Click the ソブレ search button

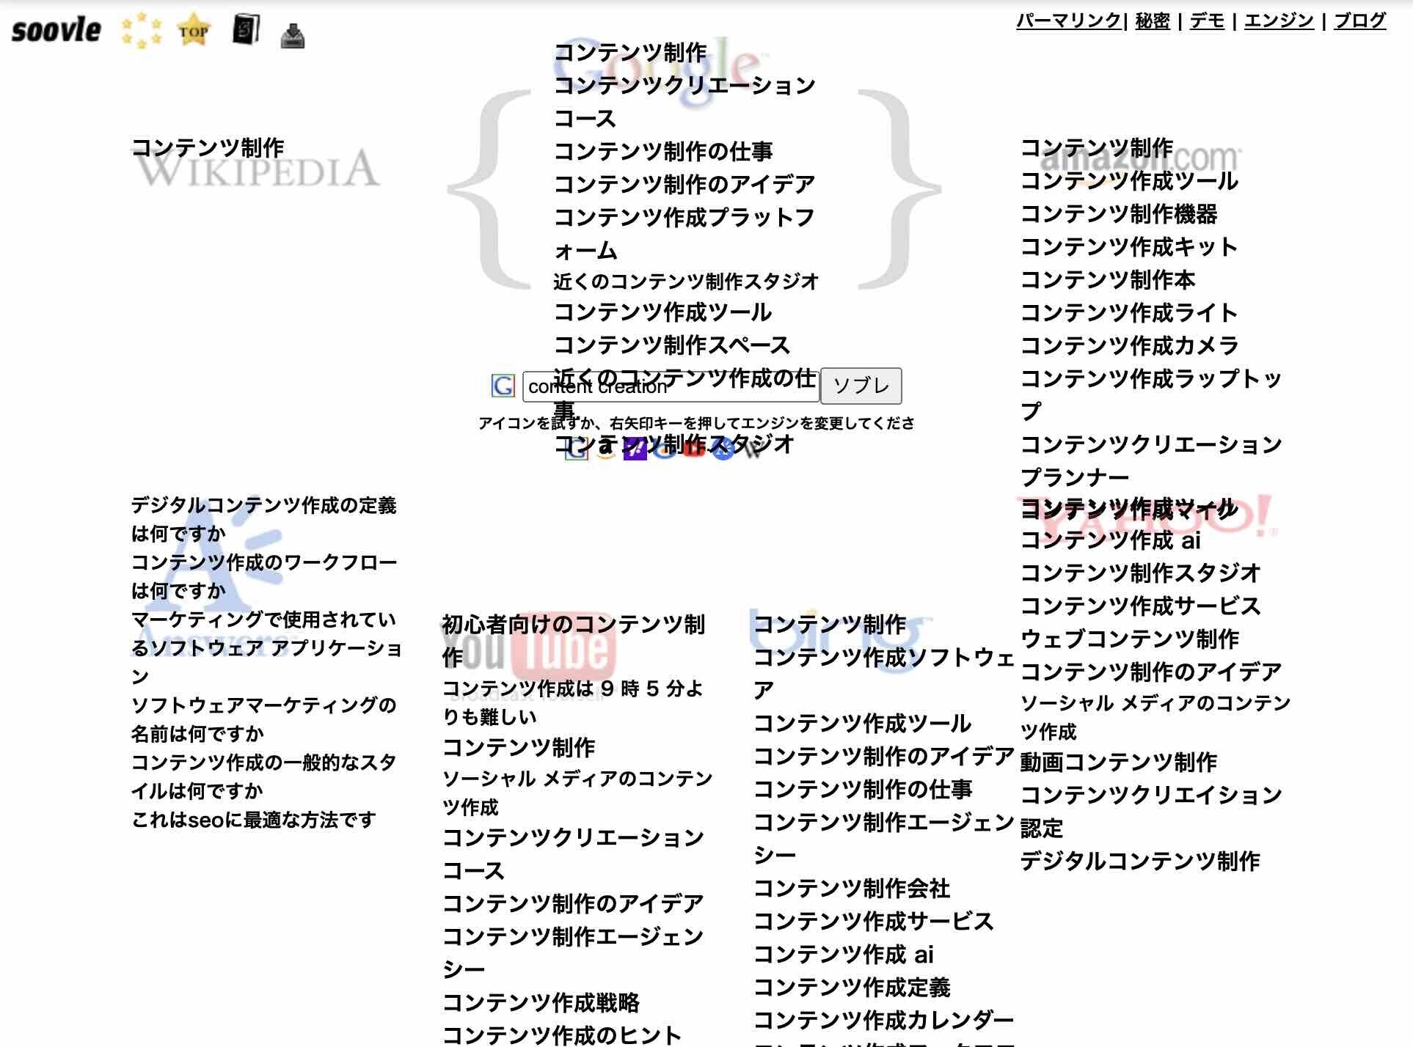click(865, 385)
